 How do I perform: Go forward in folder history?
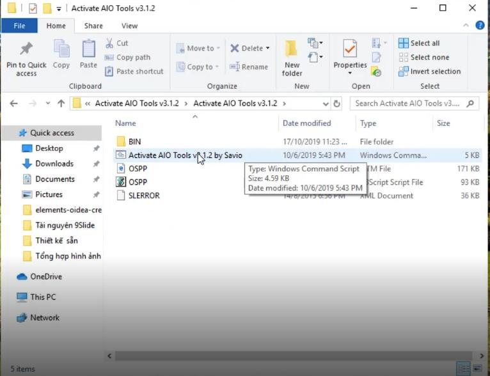tap(33, 104)
